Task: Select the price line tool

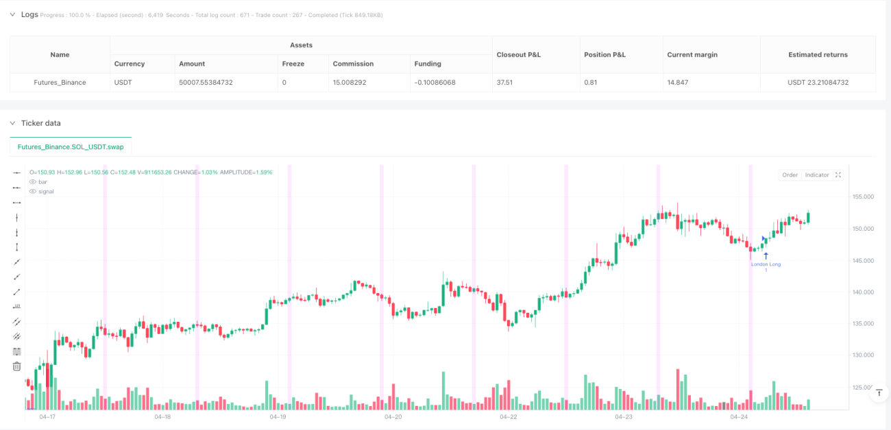Action: (x=16, y=306)
